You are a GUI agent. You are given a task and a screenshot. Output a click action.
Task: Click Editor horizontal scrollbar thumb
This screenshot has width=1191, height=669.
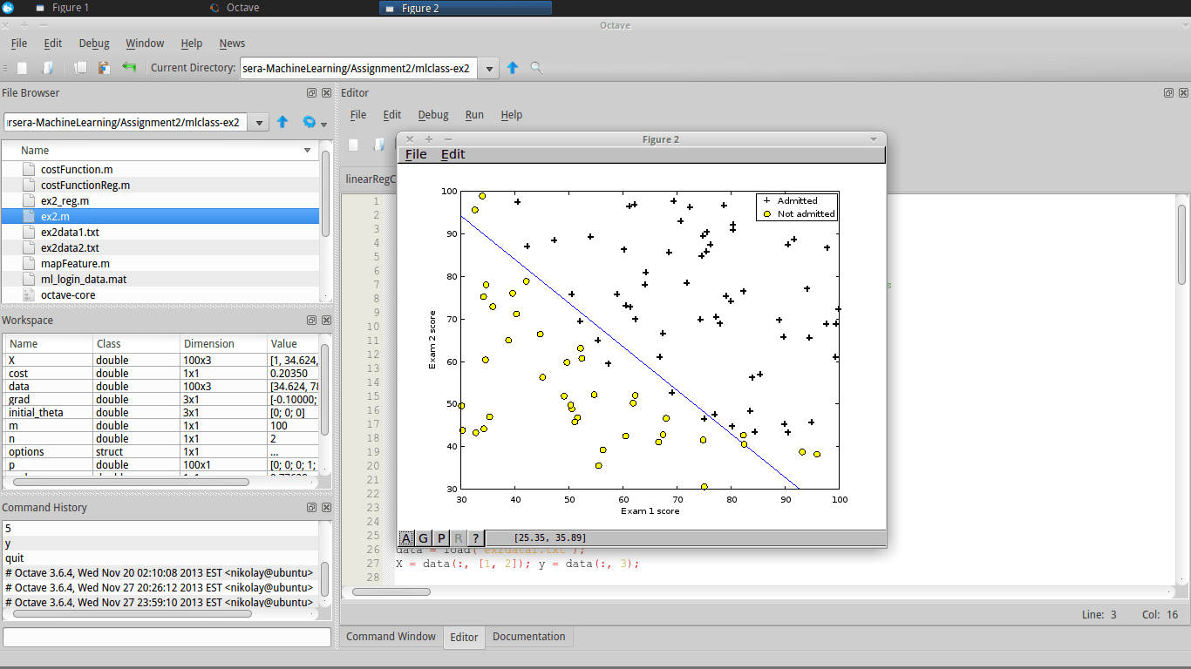[x=391, y=591]
